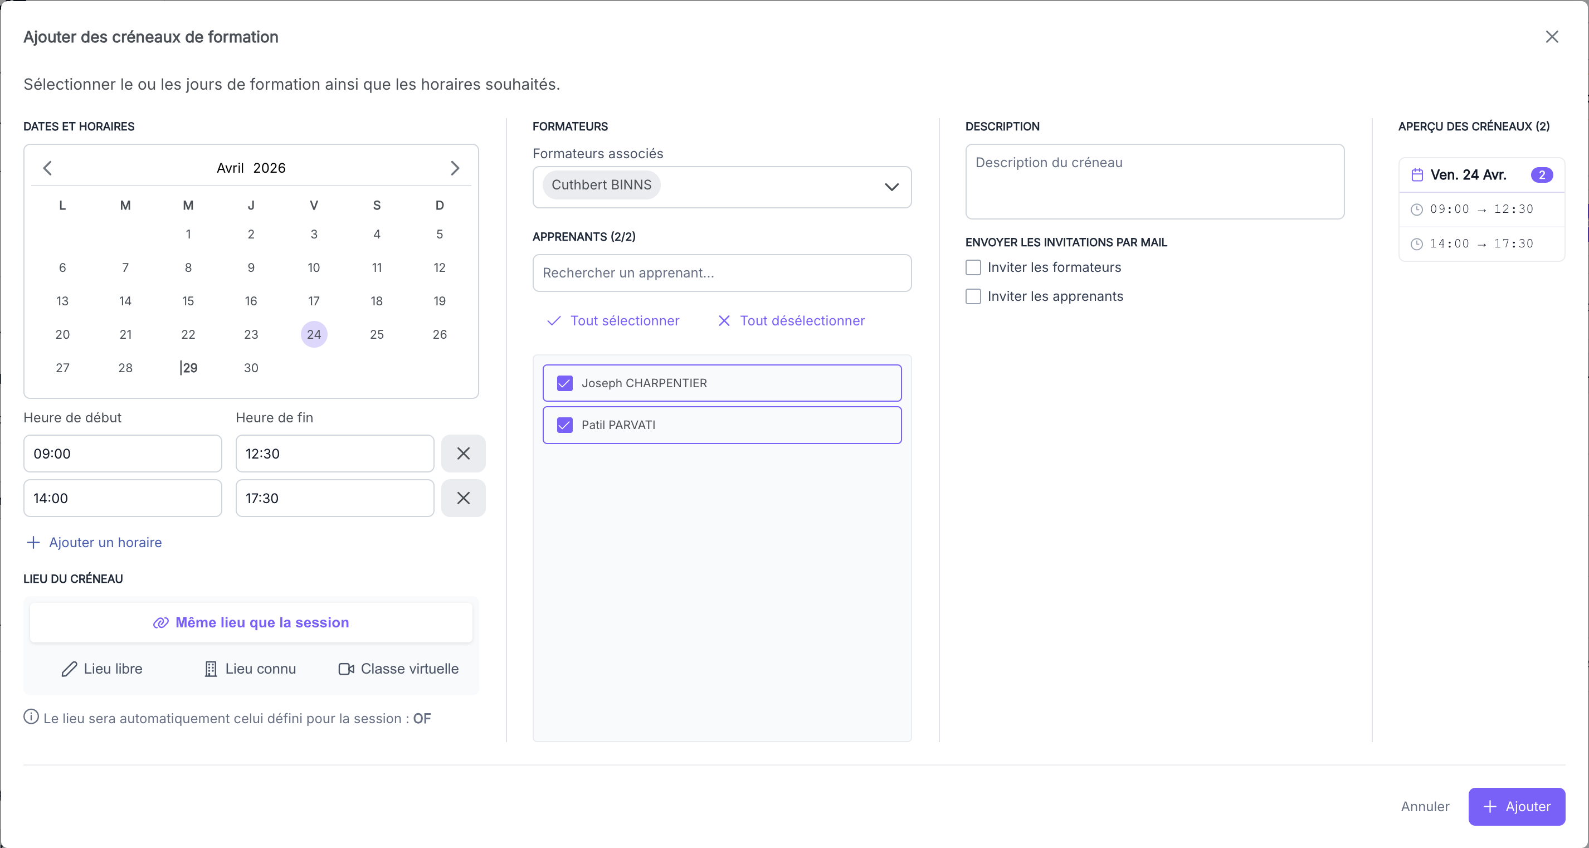Click the purple Ajouter button
This screenshot has width=1589, height=848.
[1516, 807]
